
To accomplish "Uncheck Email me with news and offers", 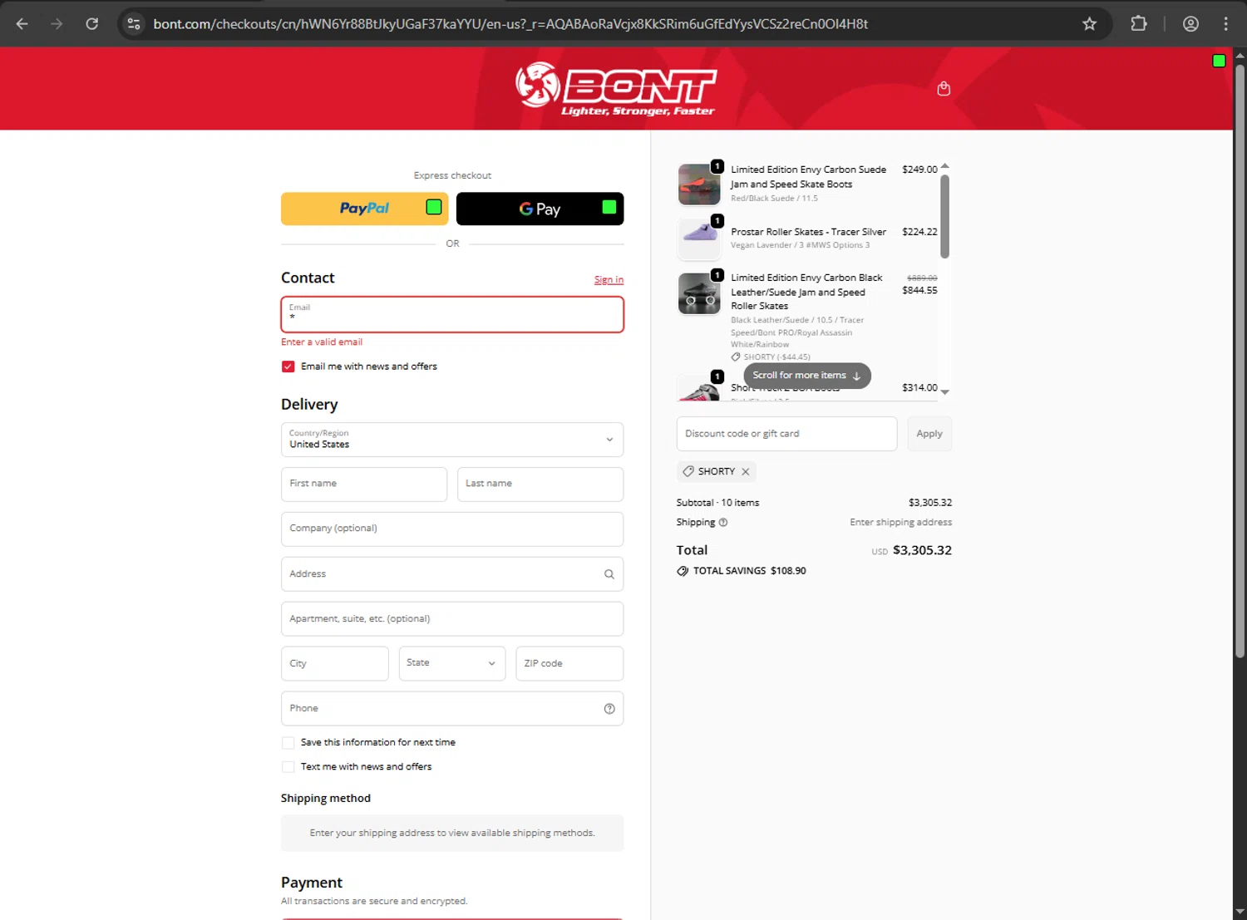I will 288,367.
